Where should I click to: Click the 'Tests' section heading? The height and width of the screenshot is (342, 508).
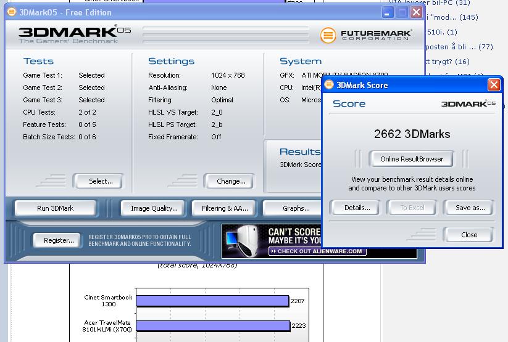pos(38,61)
